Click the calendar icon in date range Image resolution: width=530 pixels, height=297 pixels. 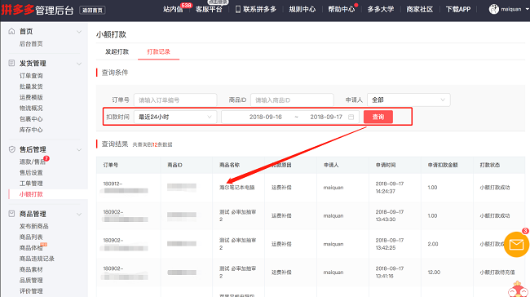pyautogui.click(x=351, y=117)
